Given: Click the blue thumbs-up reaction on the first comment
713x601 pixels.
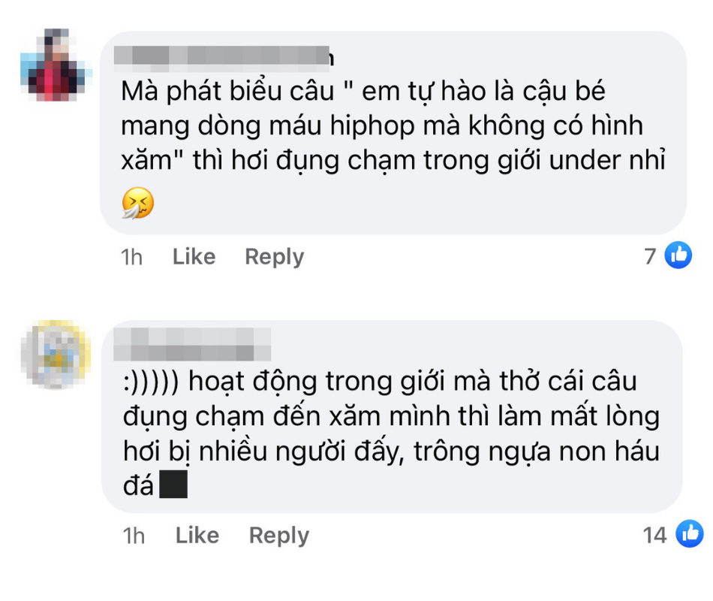Looking at the screenshot, I should tap(678, 256).
